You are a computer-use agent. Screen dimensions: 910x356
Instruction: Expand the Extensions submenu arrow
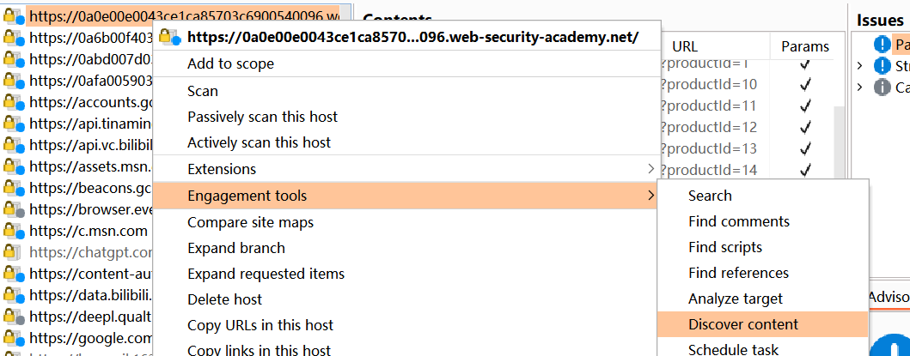tap(650, 169)
